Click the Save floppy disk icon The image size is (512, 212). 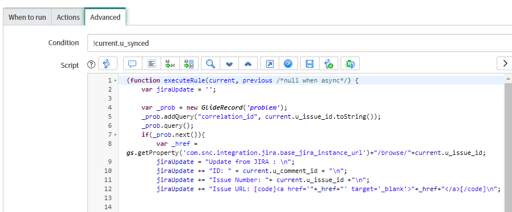point(309,63)
